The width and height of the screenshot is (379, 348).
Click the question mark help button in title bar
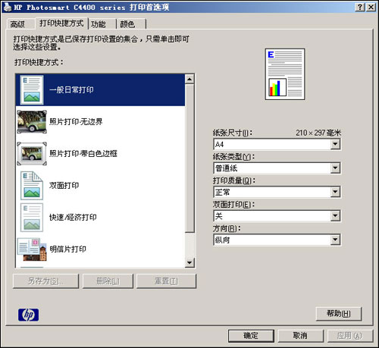(x=360, y=7)
